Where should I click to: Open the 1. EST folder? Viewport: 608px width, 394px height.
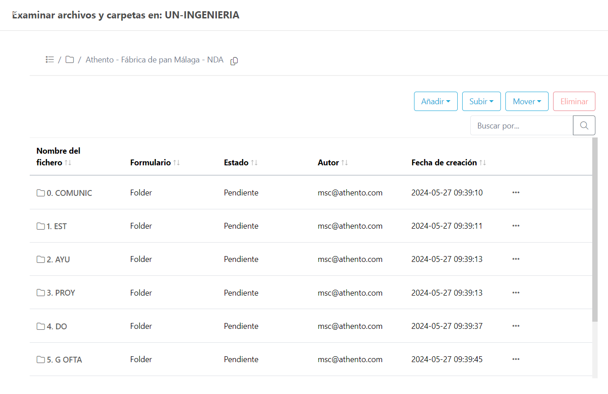56,226
